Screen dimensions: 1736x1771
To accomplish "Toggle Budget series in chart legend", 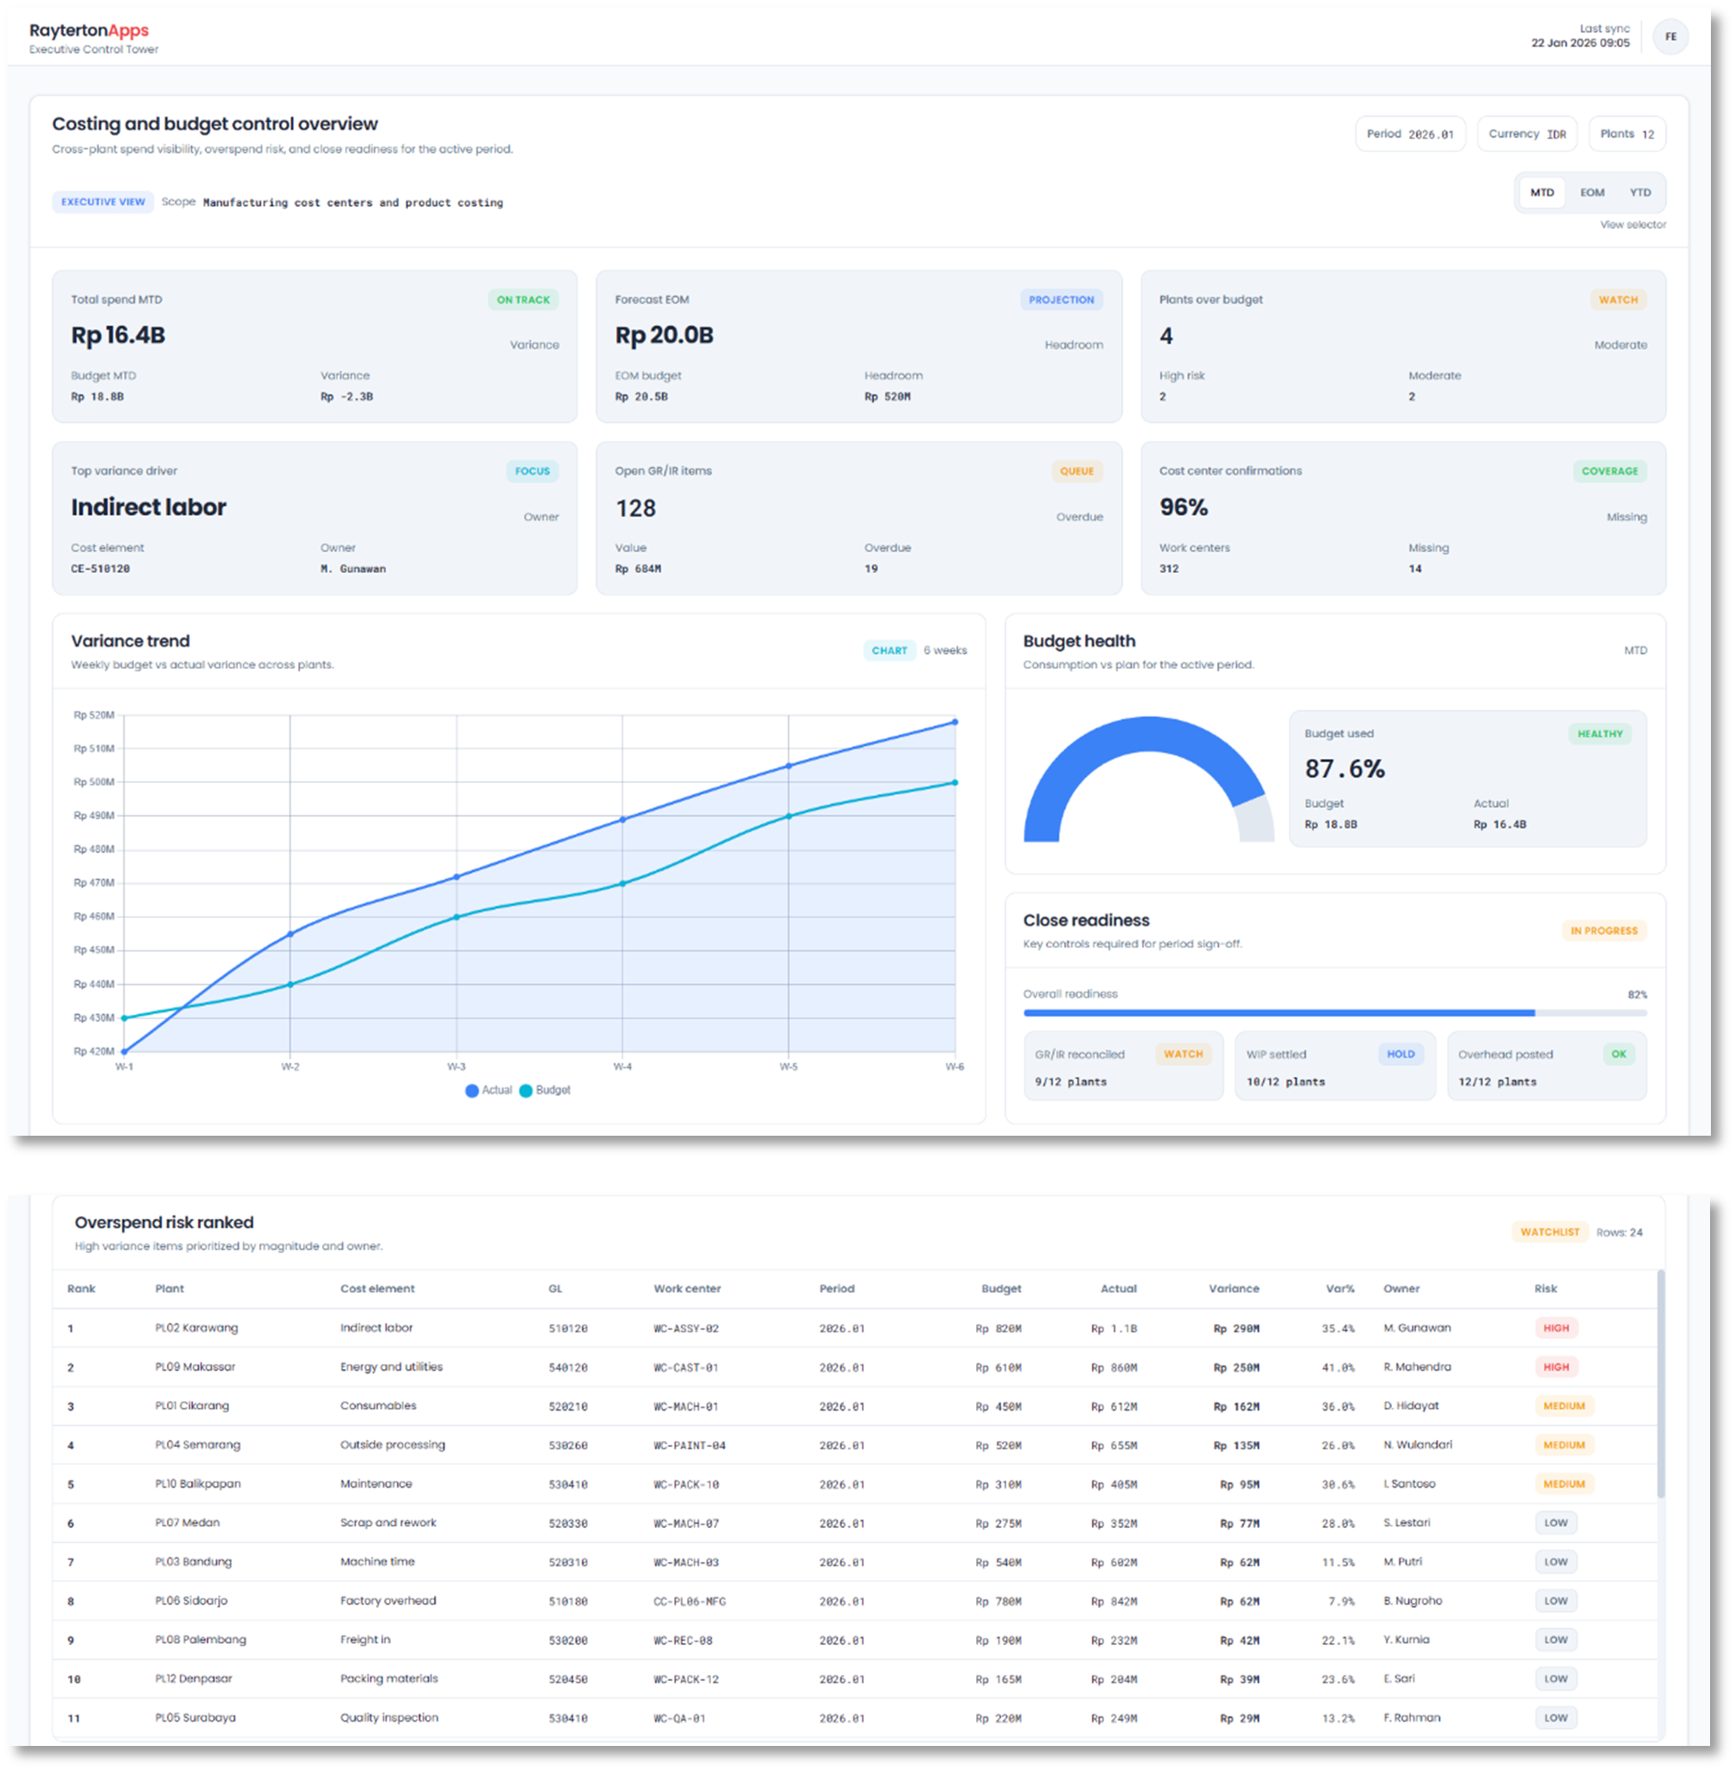I will coord(545,1090).
